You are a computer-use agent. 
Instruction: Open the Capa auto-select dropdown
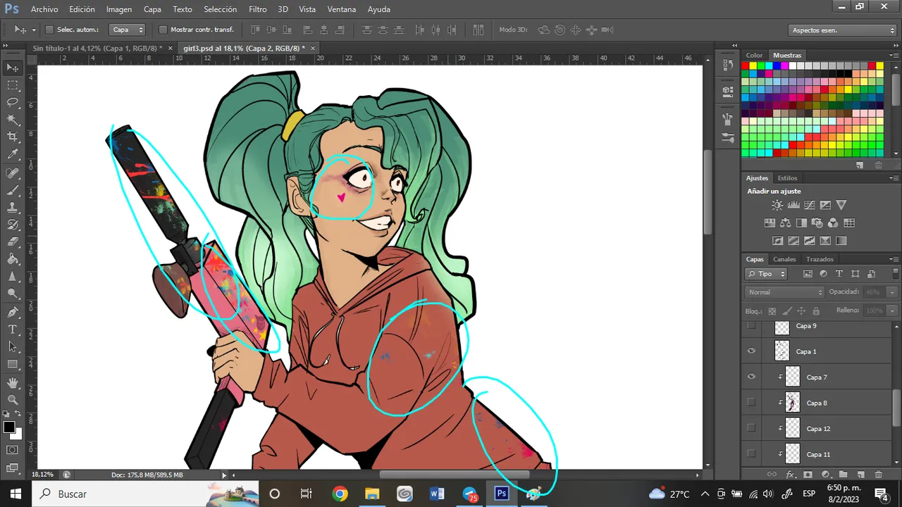tap(128, 30)
